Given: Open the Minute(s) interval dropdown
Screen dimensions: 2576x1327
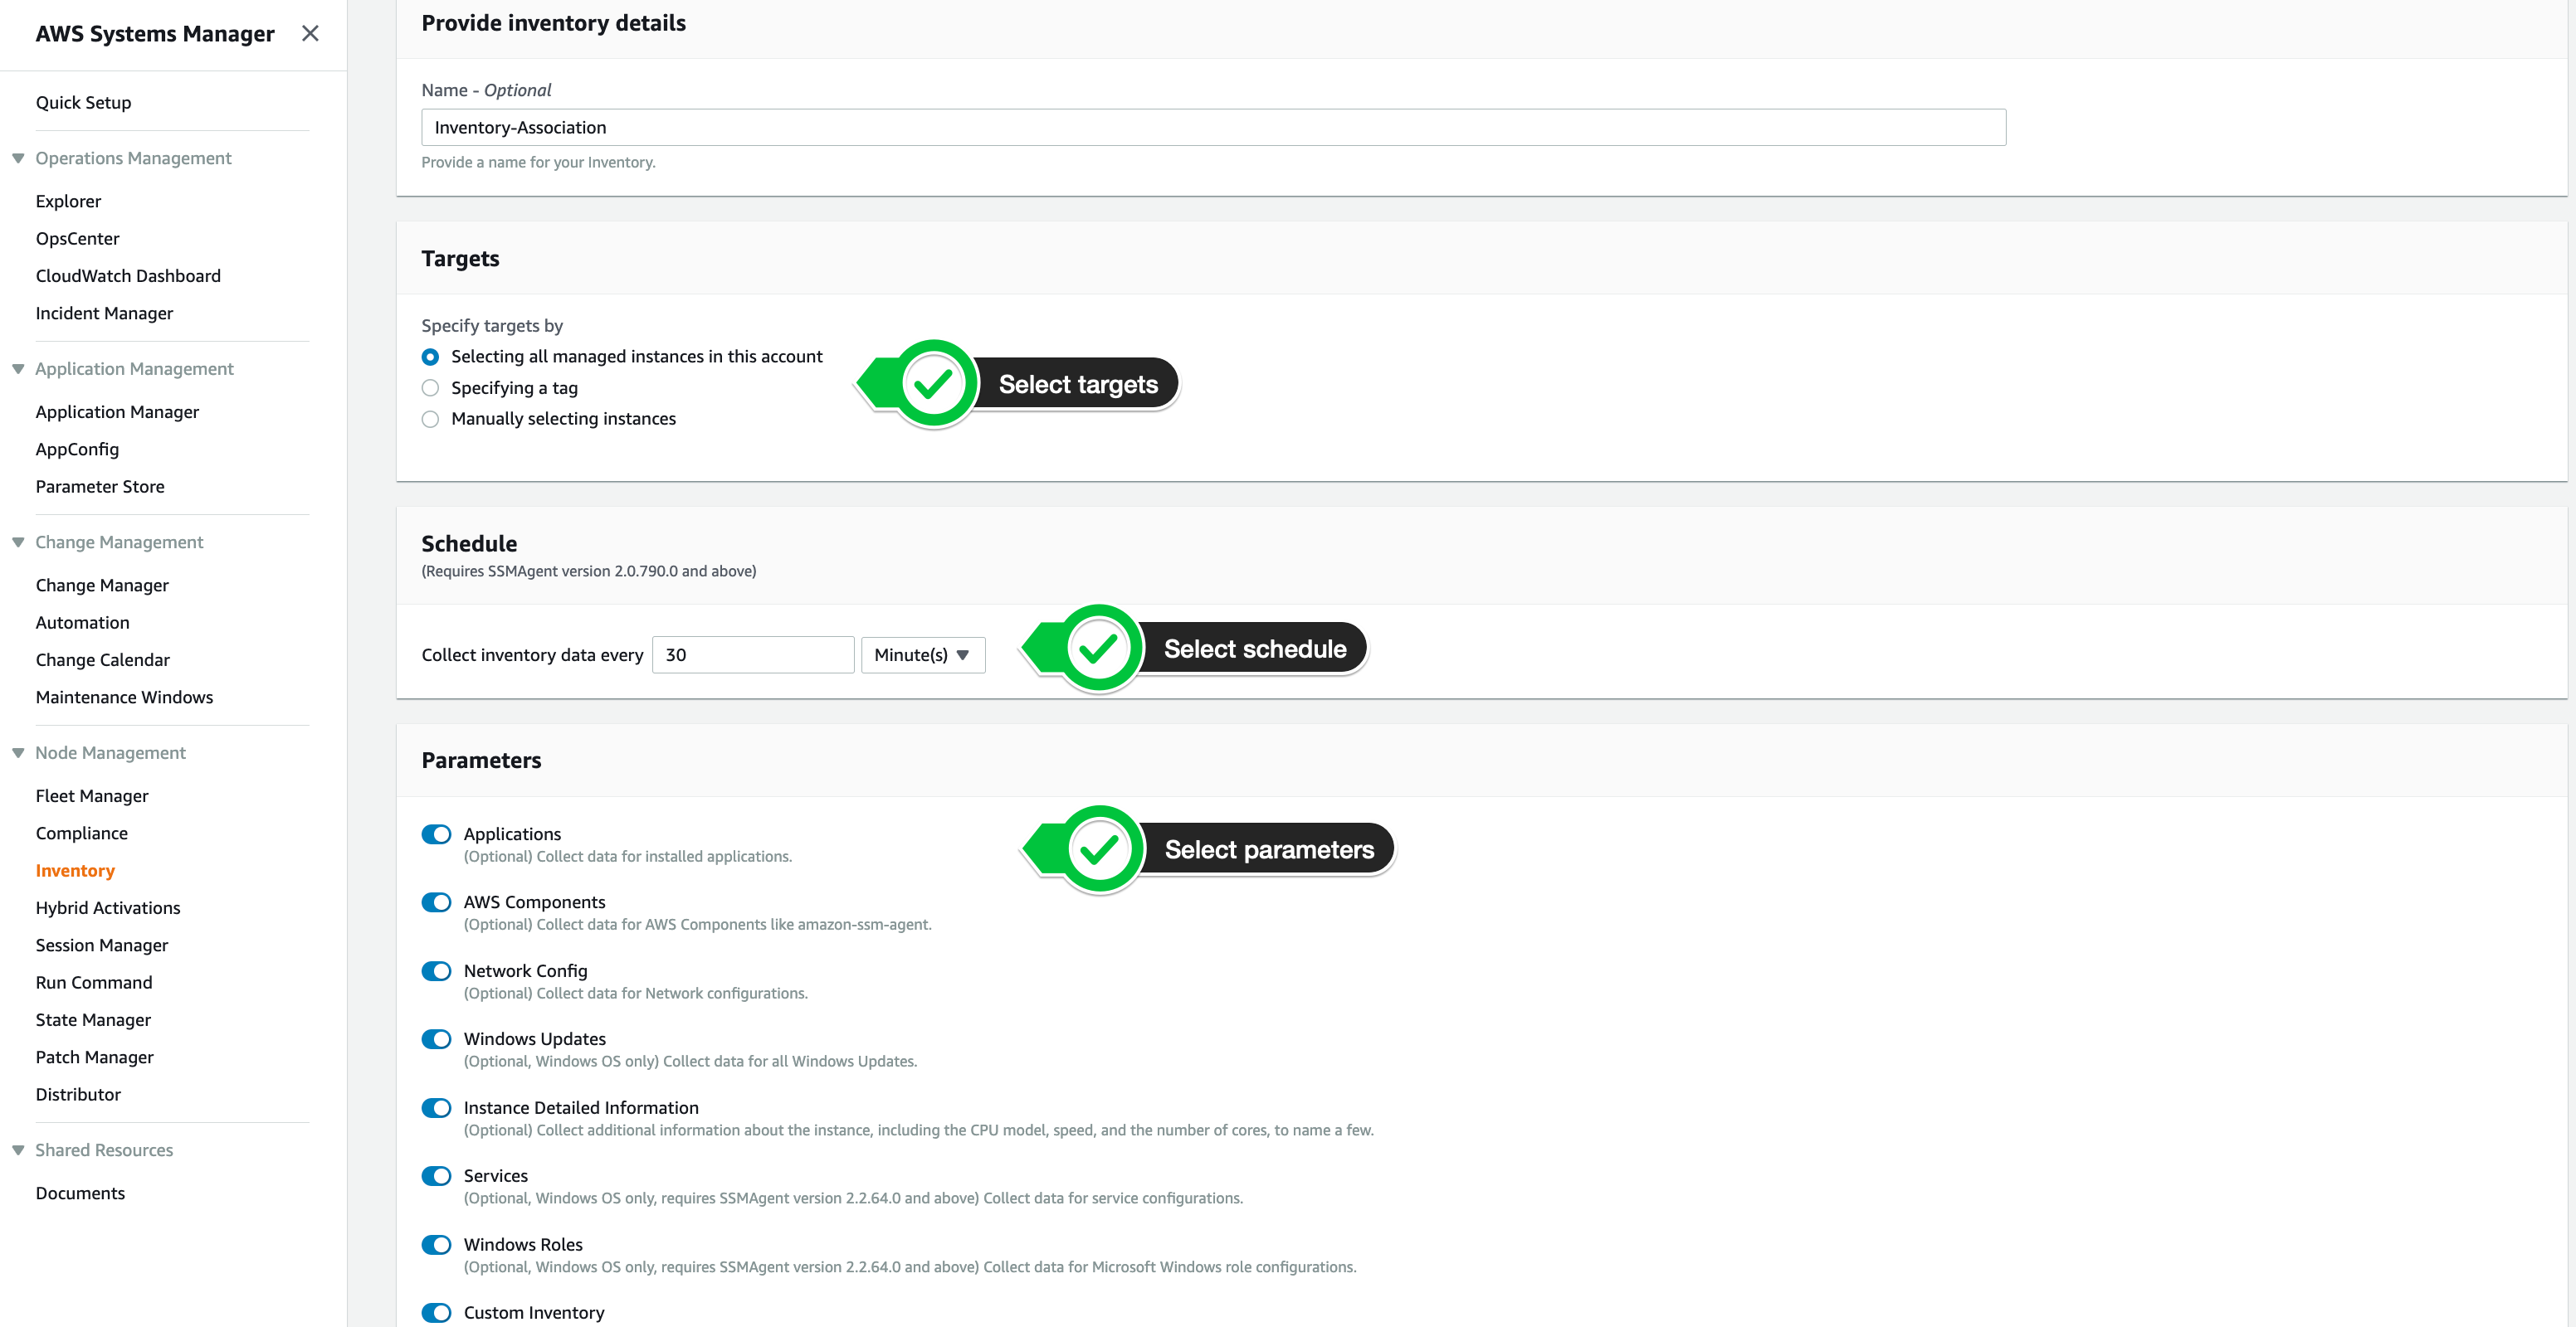Looking at the screenshot, I should [922, 654].
